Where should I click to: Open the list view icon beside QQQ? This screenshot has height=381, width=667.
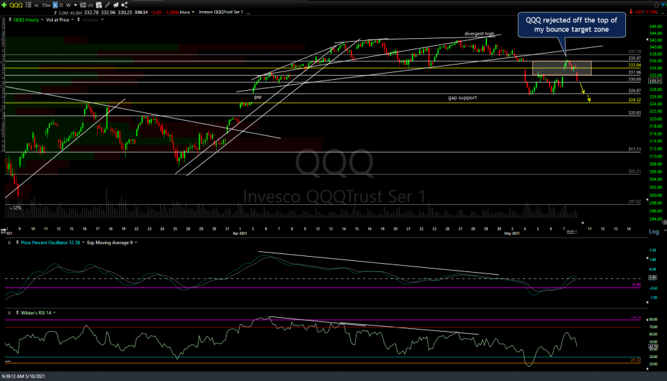pos(28,5)
